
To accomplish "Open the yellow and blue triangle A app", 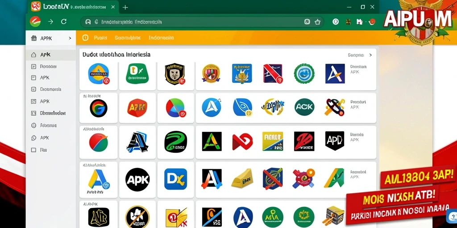I will (99, 179).
